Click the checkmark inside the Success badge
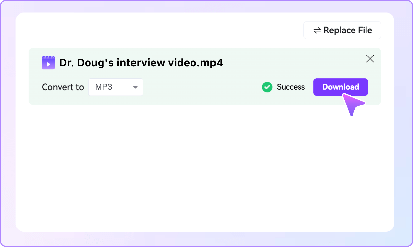This screenshot has width=413, height=247. (x=267, y=87)
